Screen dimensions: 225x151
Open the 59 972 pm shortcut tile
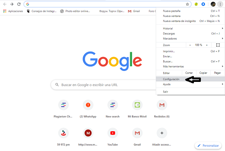63,137
